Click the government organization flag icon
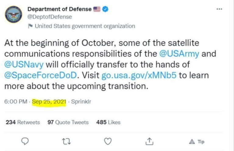 (30, 26)
